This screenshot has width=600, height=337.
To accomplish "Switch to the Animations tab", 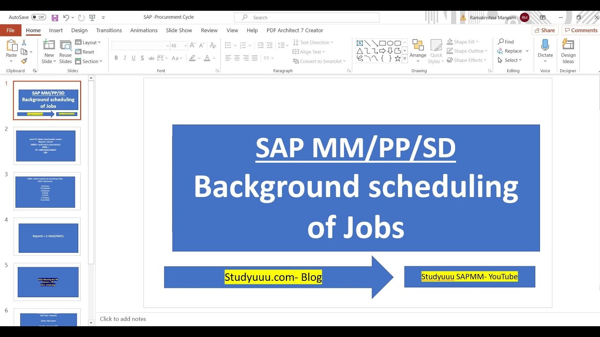I will 144,30.
